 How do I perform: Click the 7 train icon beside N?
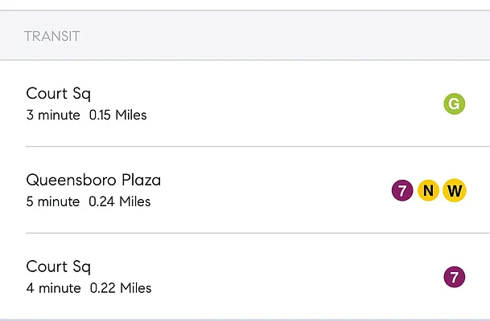[402, 190]
